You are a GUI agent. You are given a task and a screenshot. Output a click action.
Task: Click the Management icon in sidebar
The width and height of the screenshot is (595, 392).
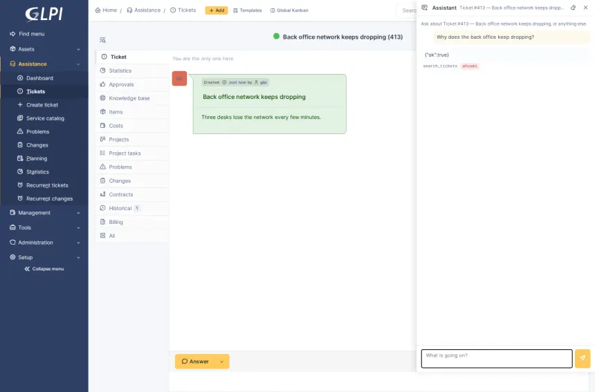coord(13,213)
